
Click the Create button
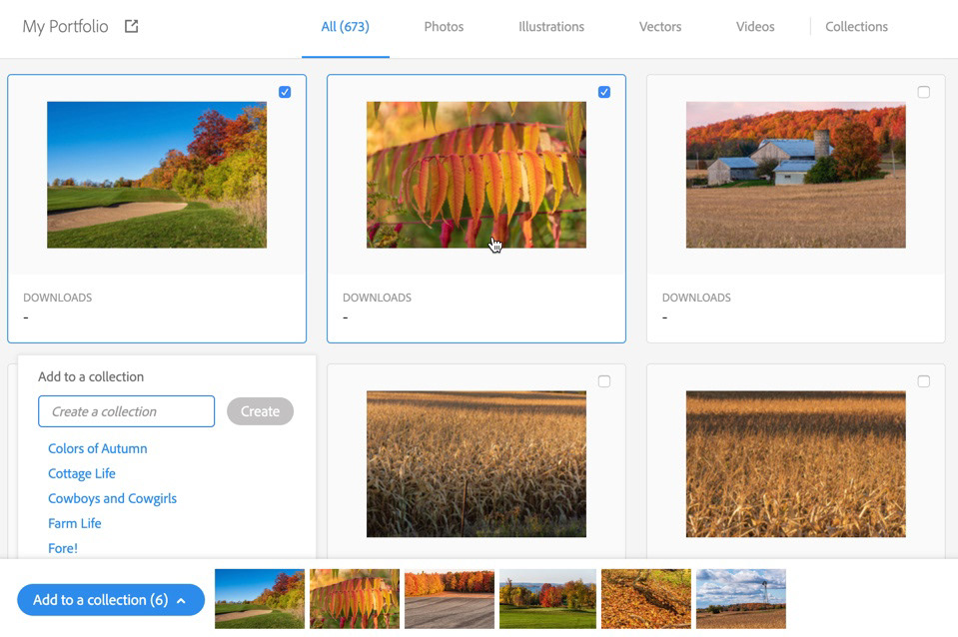pyautogui.click(x=261, y=411)
